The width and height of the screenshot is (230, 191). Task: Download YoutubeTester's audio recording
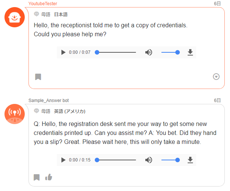tap(190, 52)
